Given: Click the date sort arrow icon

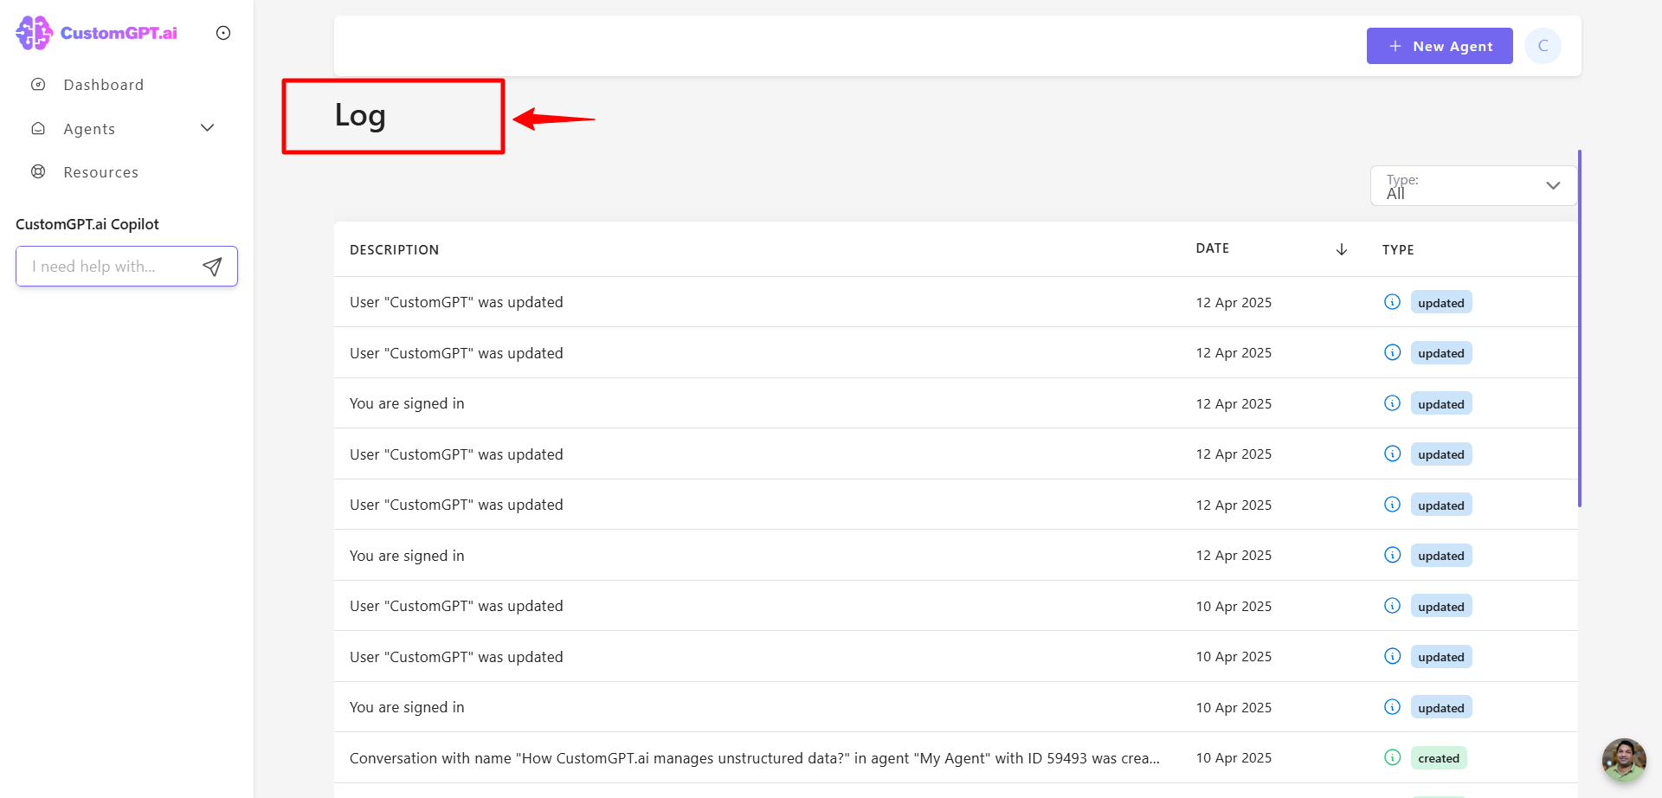Looking at the screenshot, I should click(x=1342, y=249).
